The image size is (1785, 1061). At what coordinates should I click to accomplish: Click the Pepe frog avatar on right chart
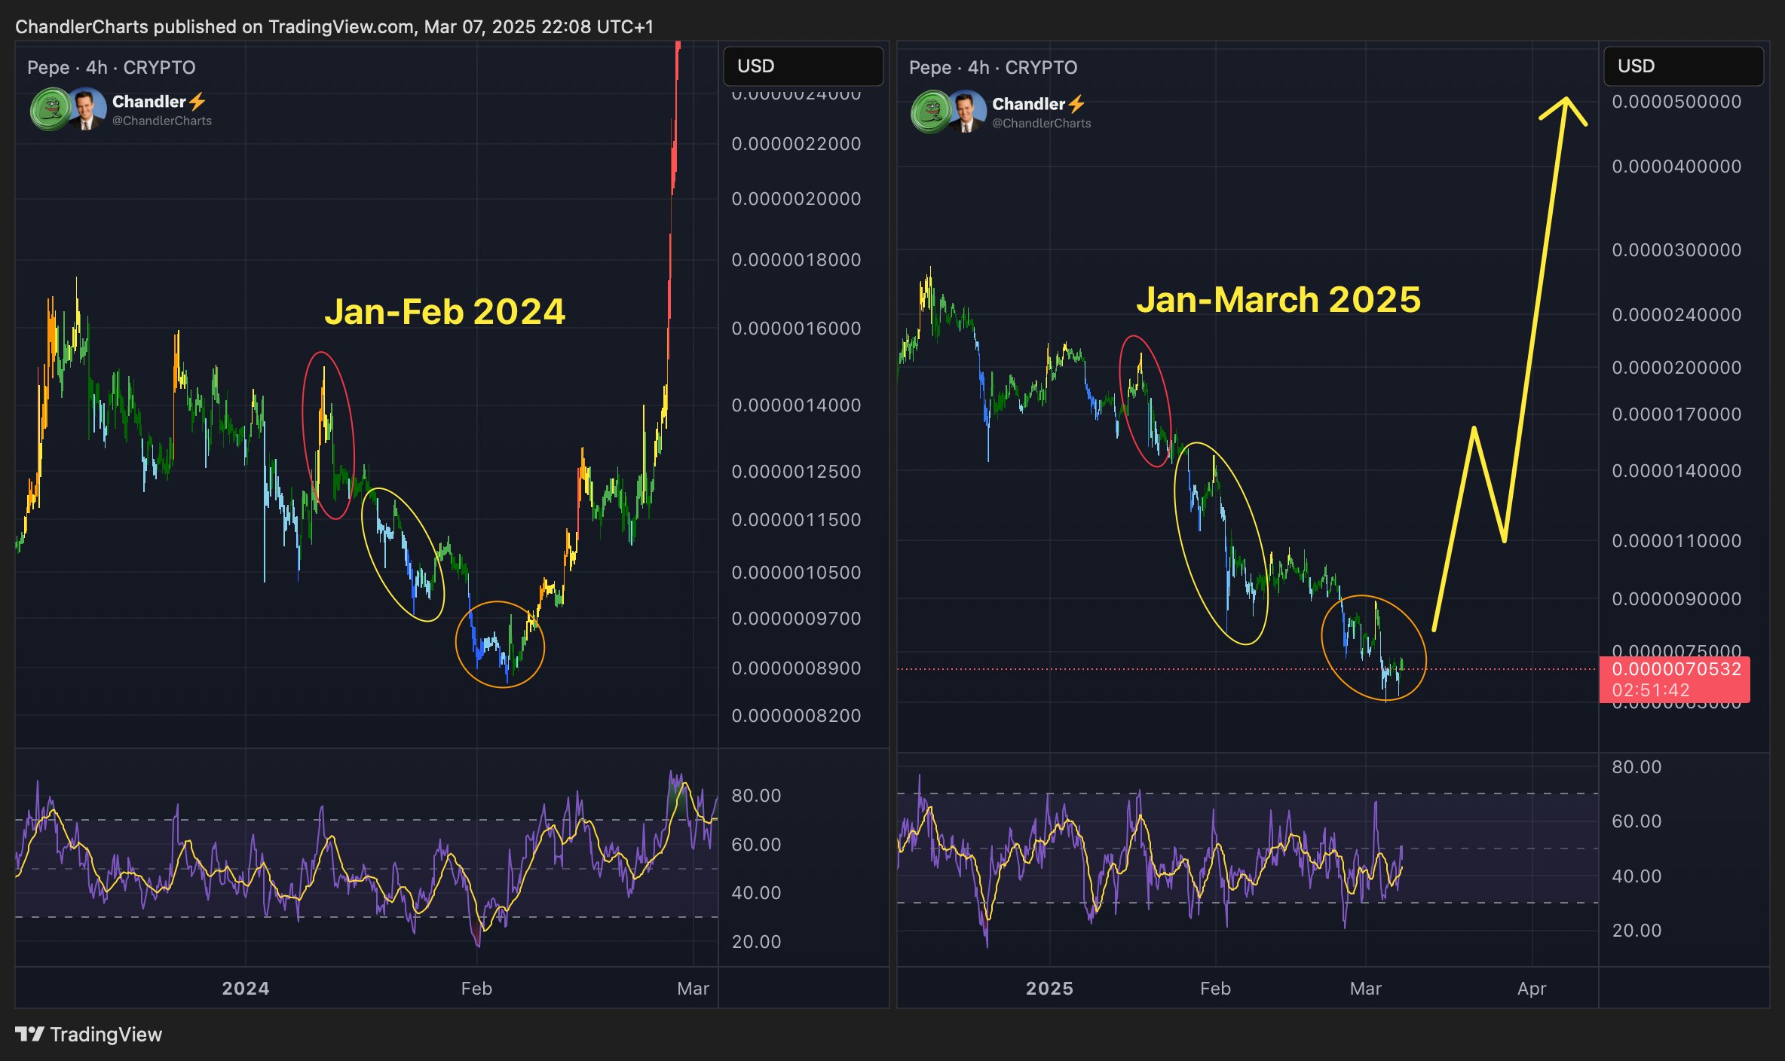pos(930,112)
